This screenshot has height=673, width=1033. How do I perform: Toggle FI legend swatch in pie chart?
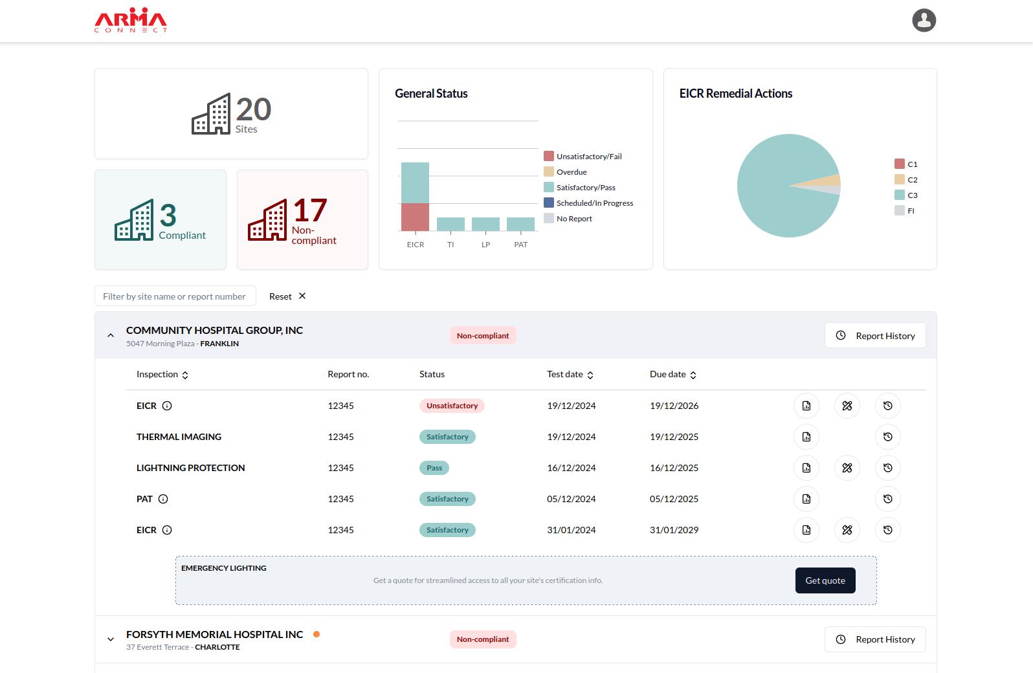pos(900,210)
